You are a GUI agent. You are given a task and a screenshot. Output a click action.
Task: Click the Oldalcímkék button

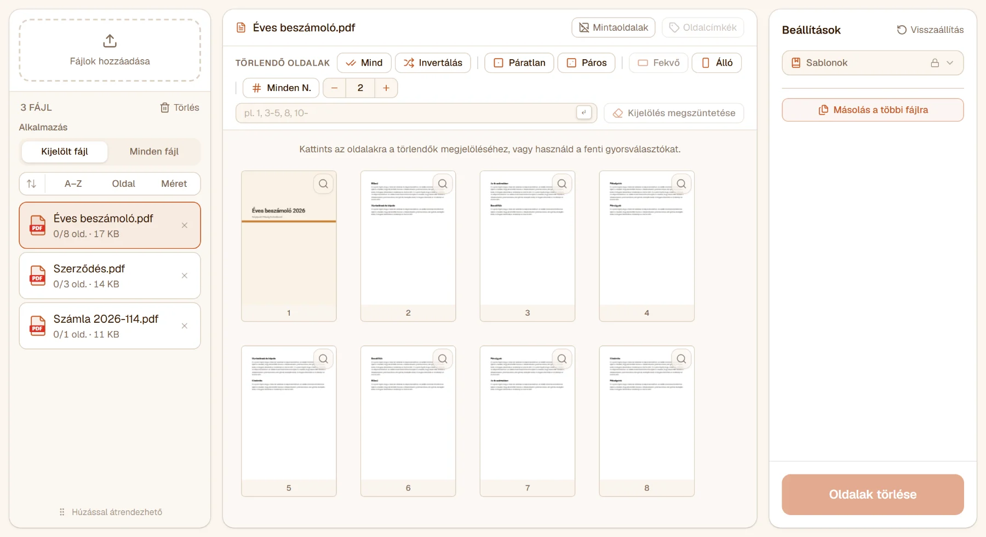(703, 27)
